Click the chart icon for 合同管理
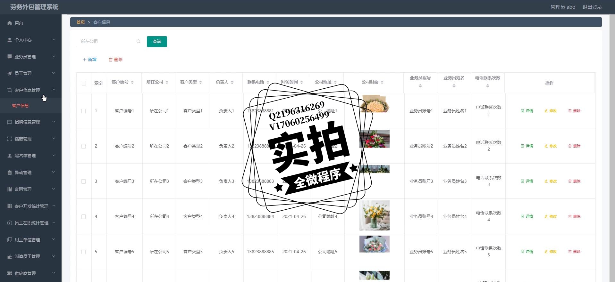This screenshot has height=282, width=615. pos(10,189)
